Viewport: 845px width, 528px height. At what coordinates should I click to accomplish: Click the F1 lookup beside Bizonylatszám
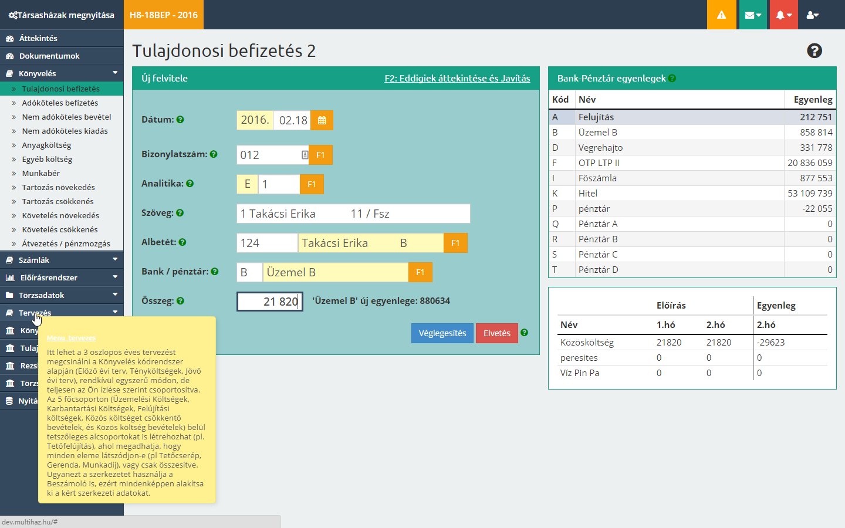[x=320, y=155]
